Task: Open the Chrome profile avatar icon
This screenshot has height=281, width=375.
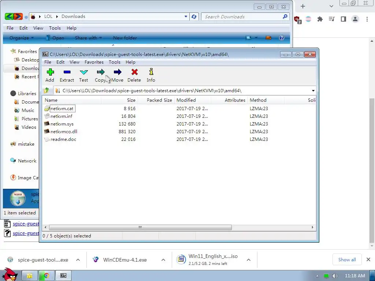Action: pos(355,19)
